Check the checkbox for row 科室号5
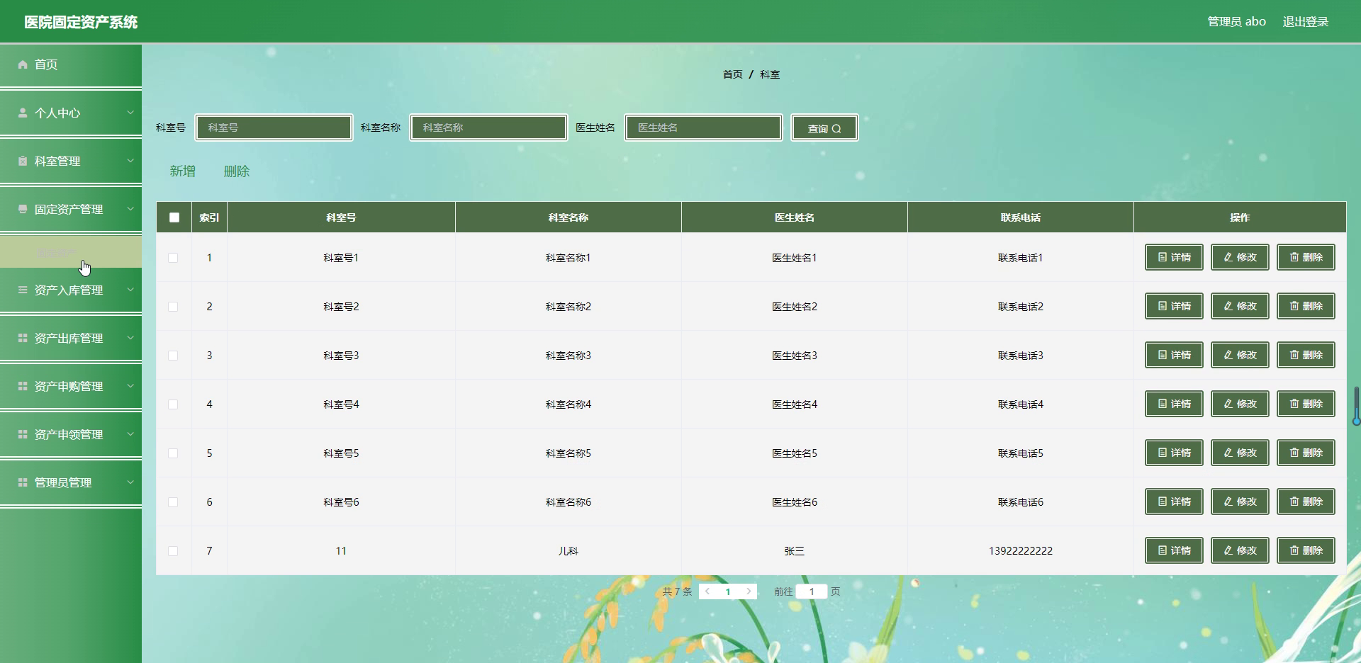The width and height of the screenshot is (1361, 663). [173, 453]
